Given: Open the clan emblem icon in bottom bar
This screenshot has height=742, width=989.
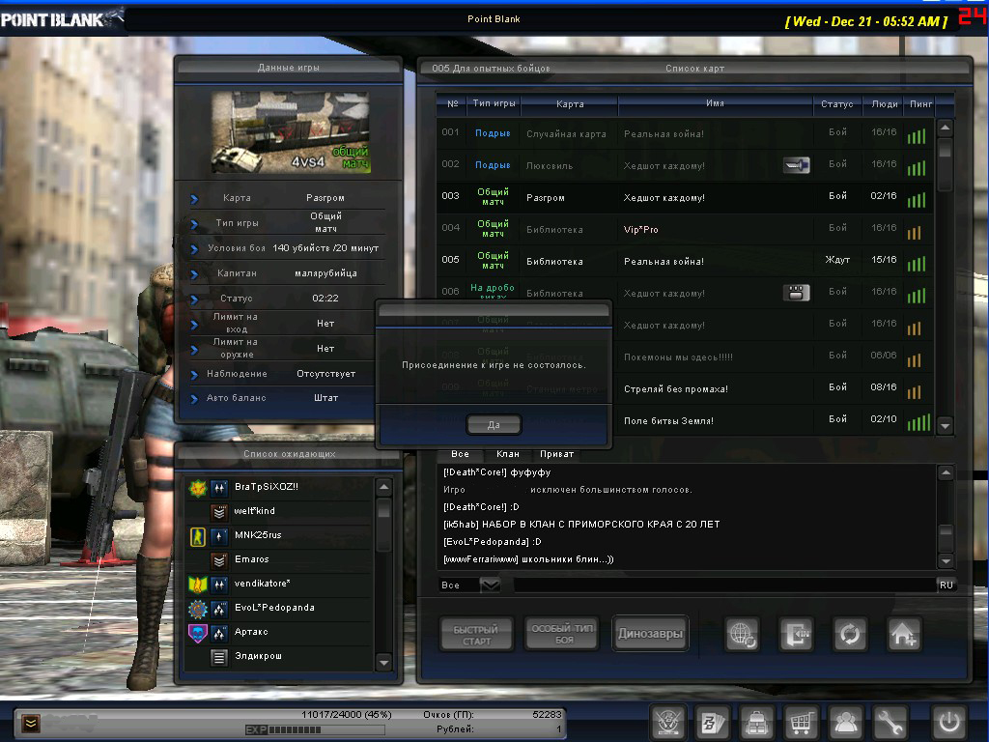Looking at the screenshot, I should 668,722.
